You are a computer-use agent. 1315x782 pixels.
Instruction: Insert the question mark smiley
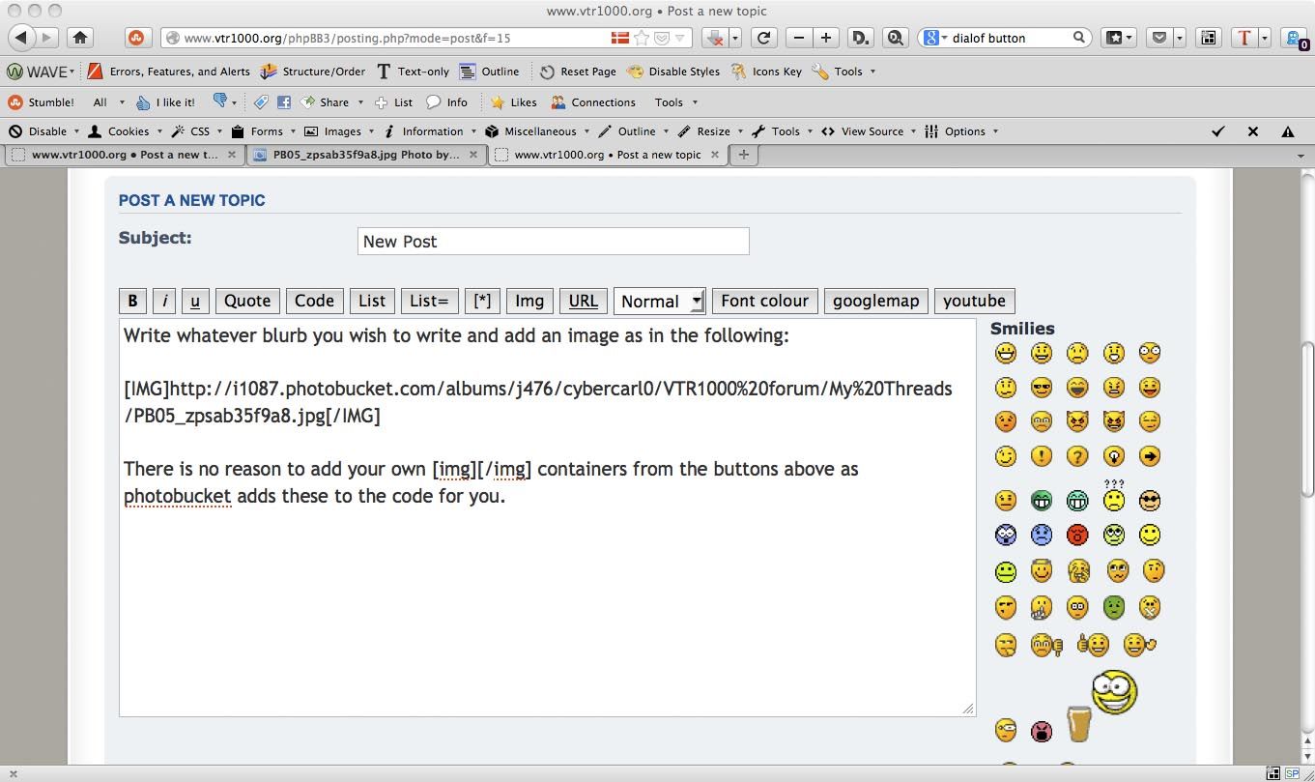1077,456
